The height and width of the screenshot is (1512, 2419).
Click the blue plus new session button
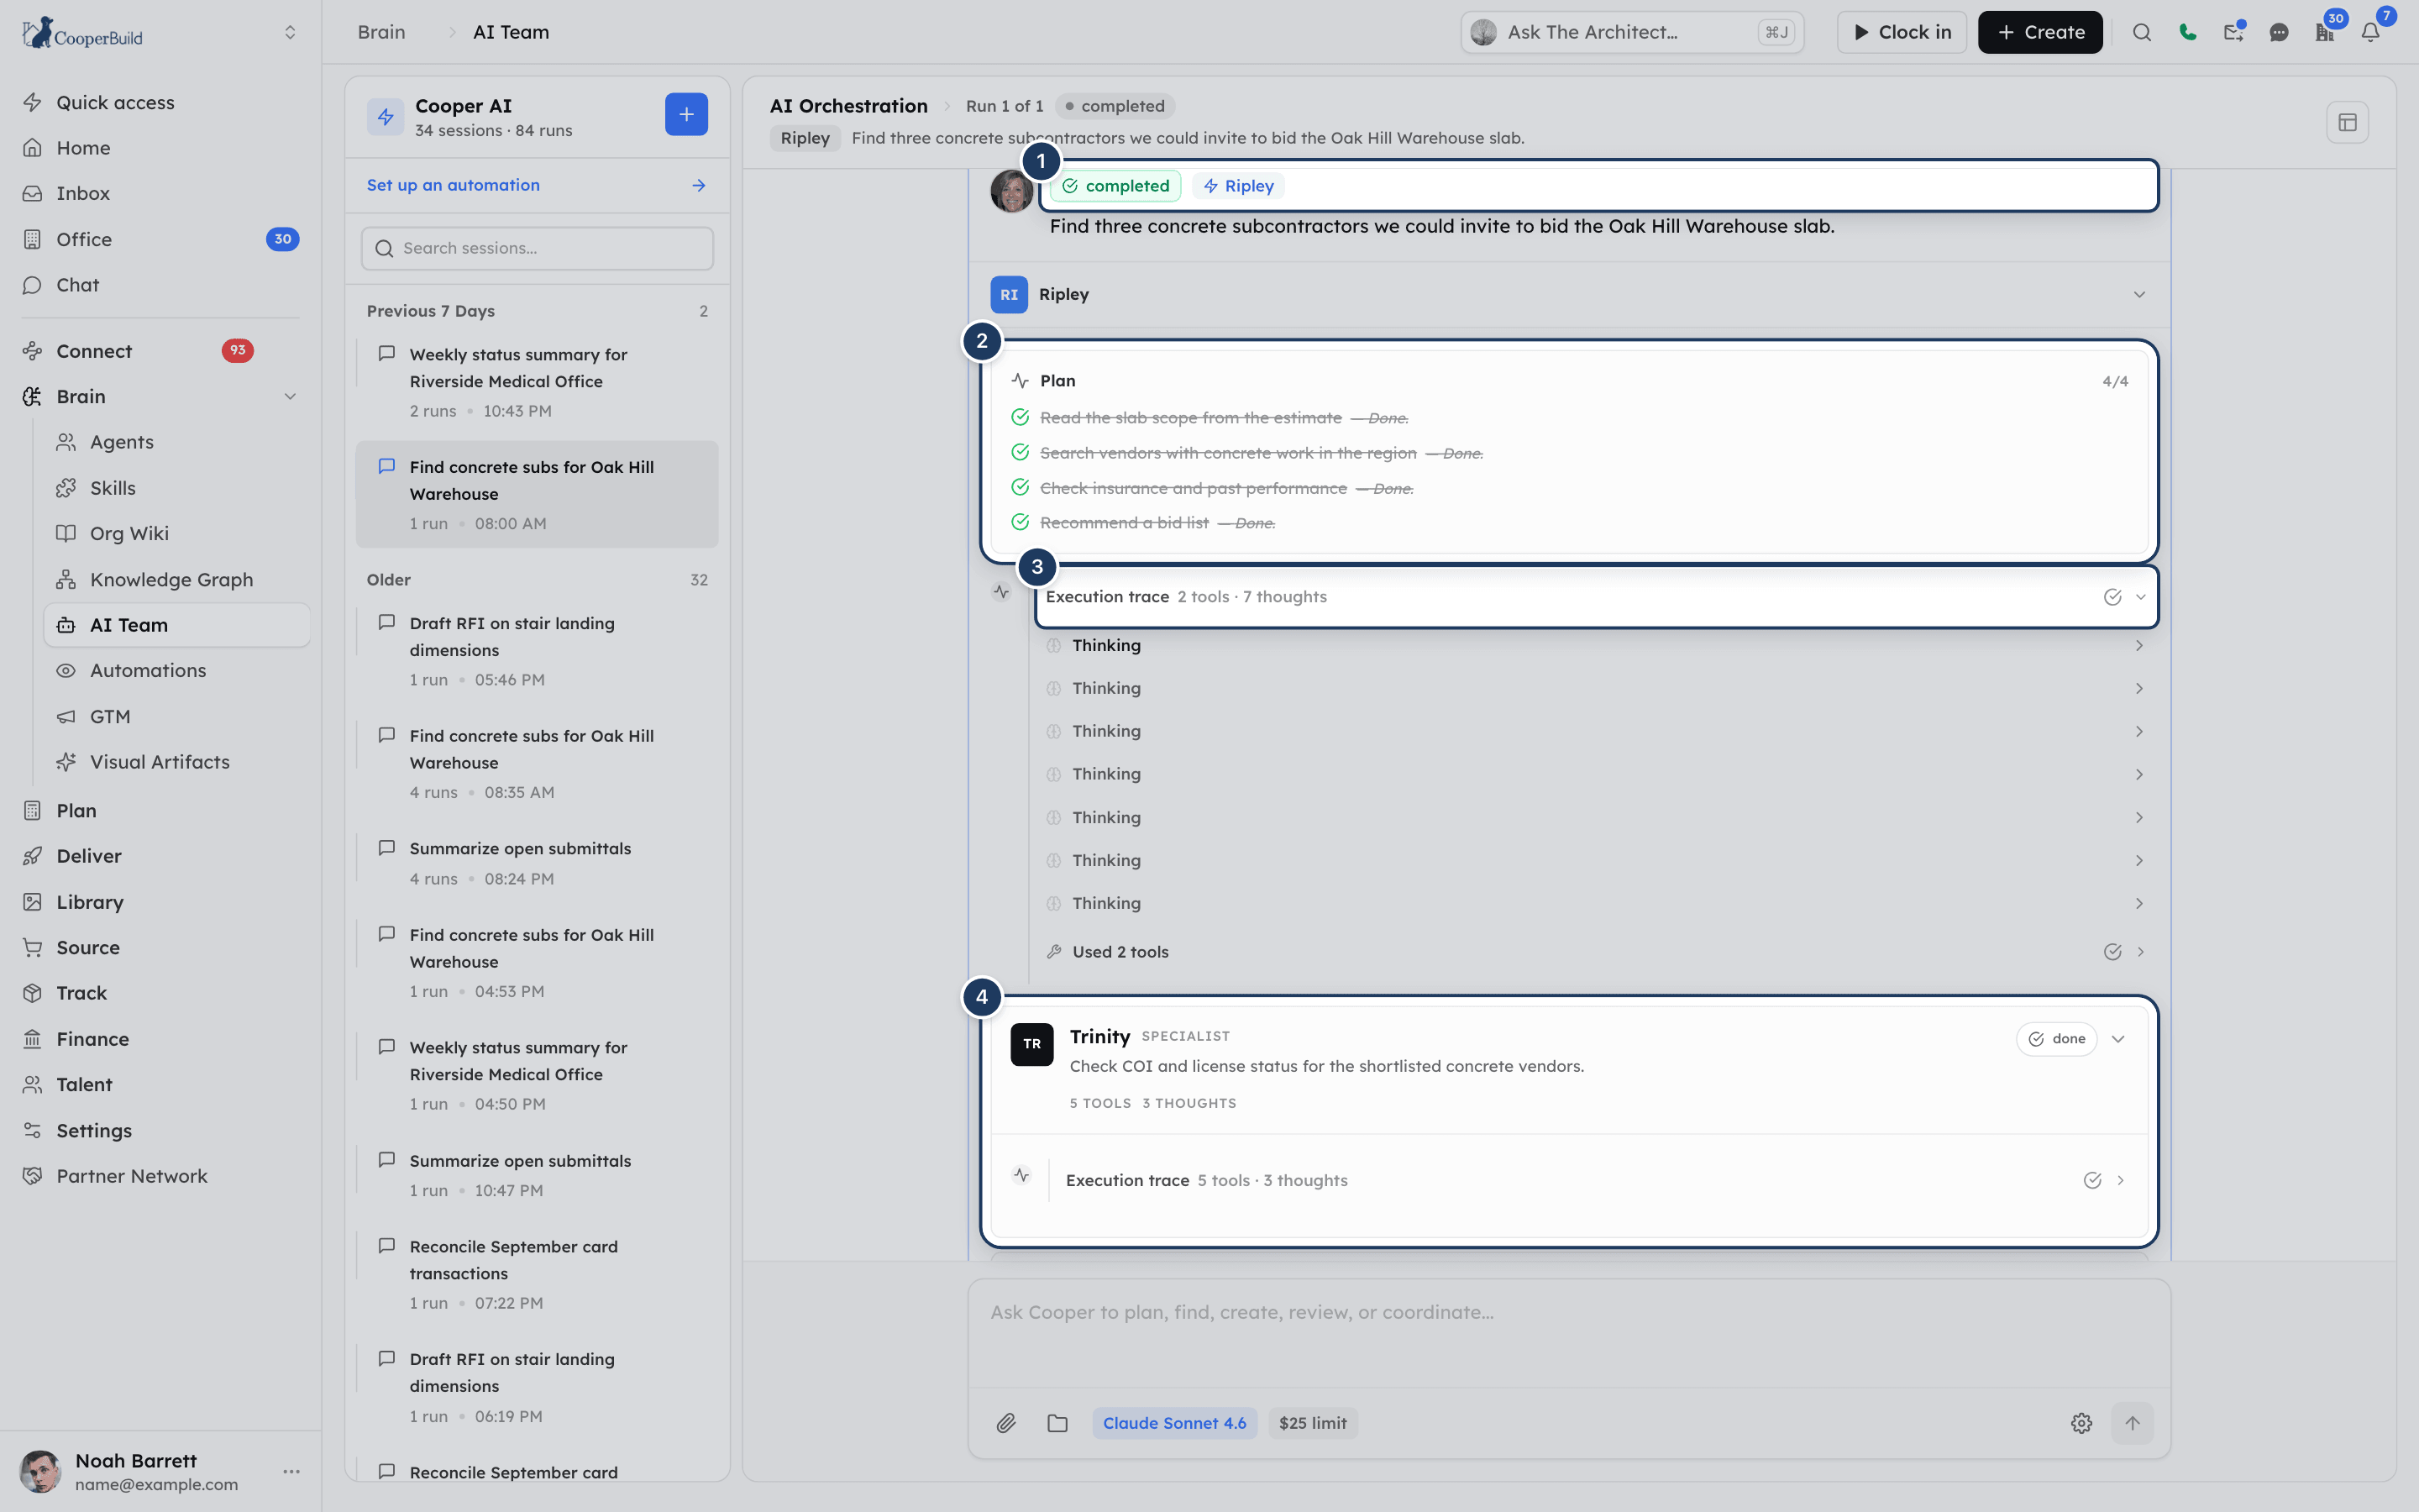point(685,115)
